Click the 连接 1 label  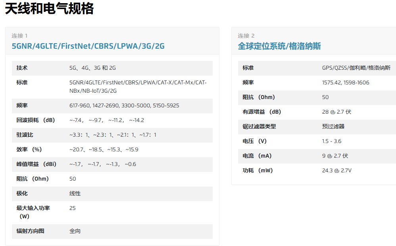[x=19, y=36]
